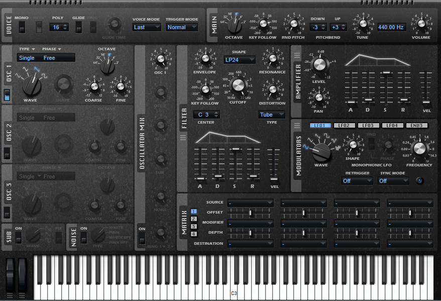Expand the filter Type dropdown showing Tube

271,115
